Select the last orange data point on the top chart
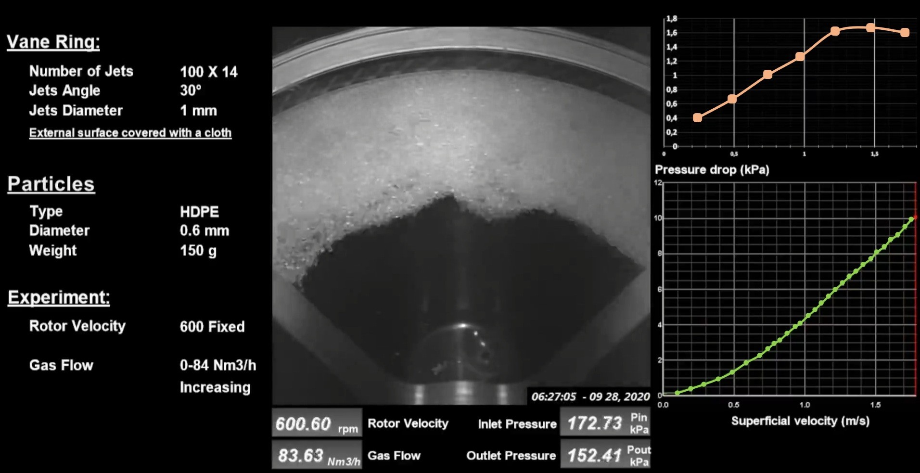 tap(905, 33)
